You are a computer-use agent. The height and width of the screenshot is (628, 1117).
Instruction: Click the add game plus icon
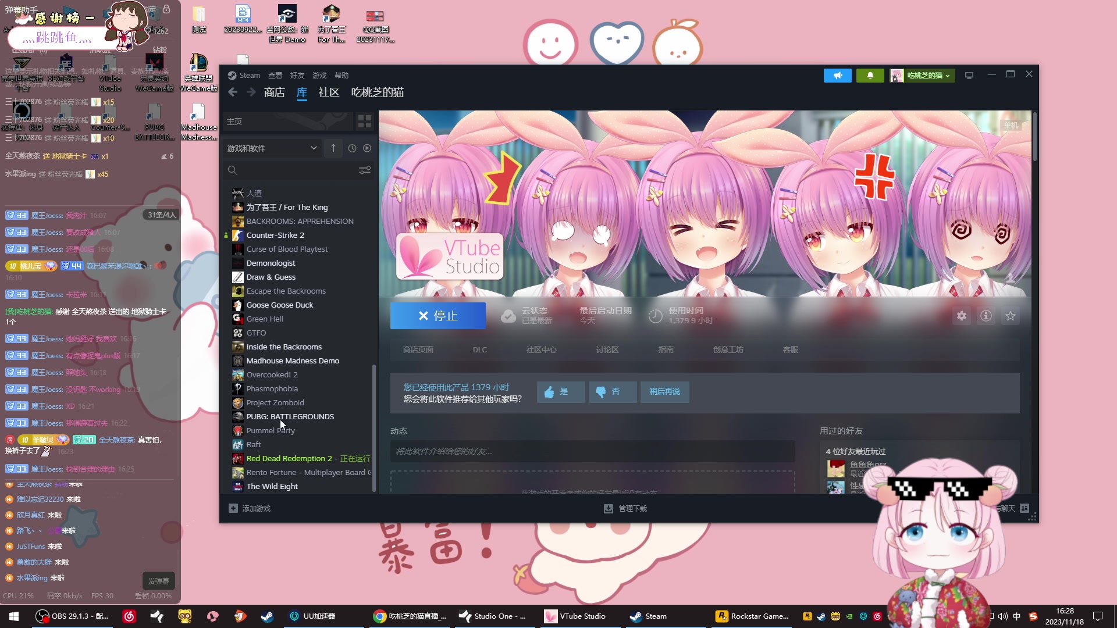(x=233, y=509)
